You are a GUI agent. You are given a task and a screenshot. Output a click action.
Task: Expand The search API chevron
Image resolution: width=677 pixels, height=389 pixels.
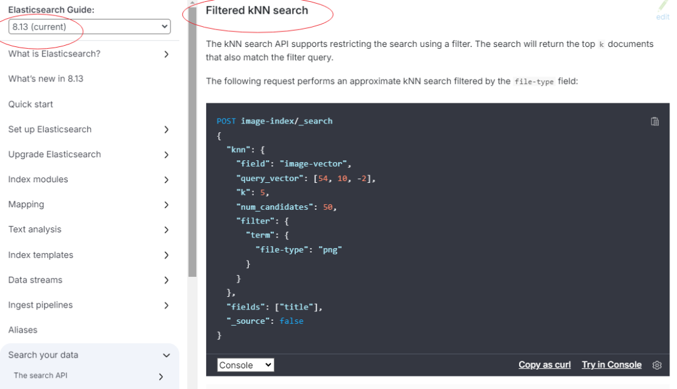click(x=160, y=376)
